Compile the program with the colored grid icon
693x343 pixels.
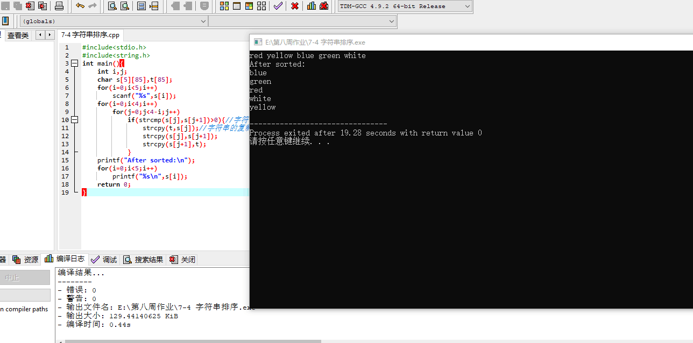click(x=224, y=6)
